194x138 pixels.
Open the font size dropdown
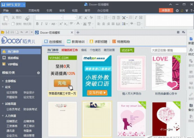(75, 18)
